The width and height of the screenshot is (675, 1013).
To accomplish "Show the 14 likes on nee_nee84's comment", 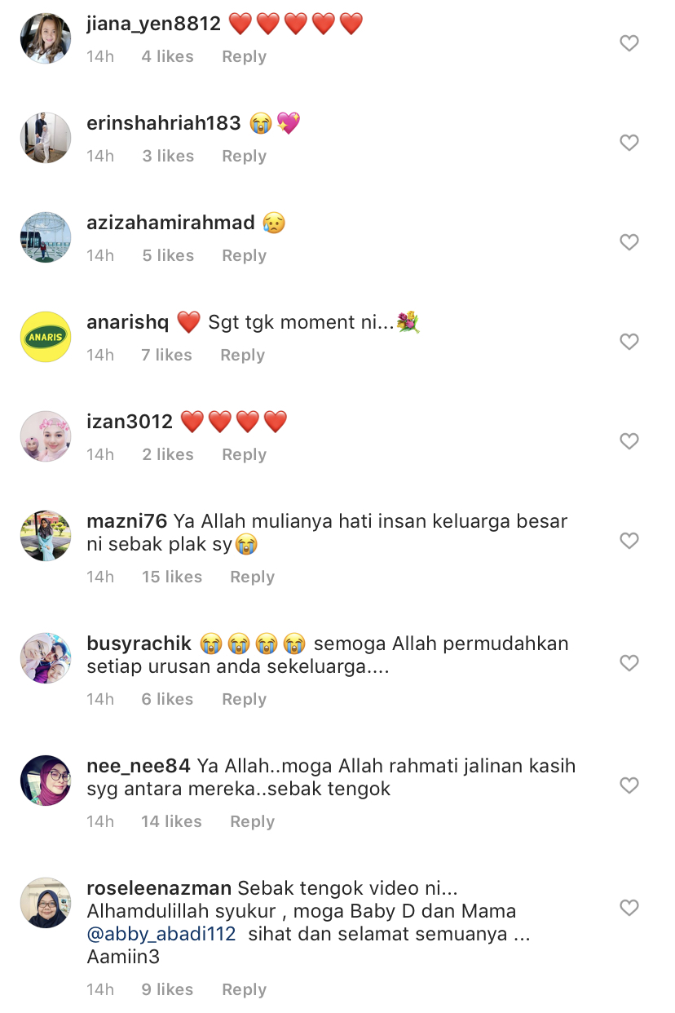I will [171, 821].
